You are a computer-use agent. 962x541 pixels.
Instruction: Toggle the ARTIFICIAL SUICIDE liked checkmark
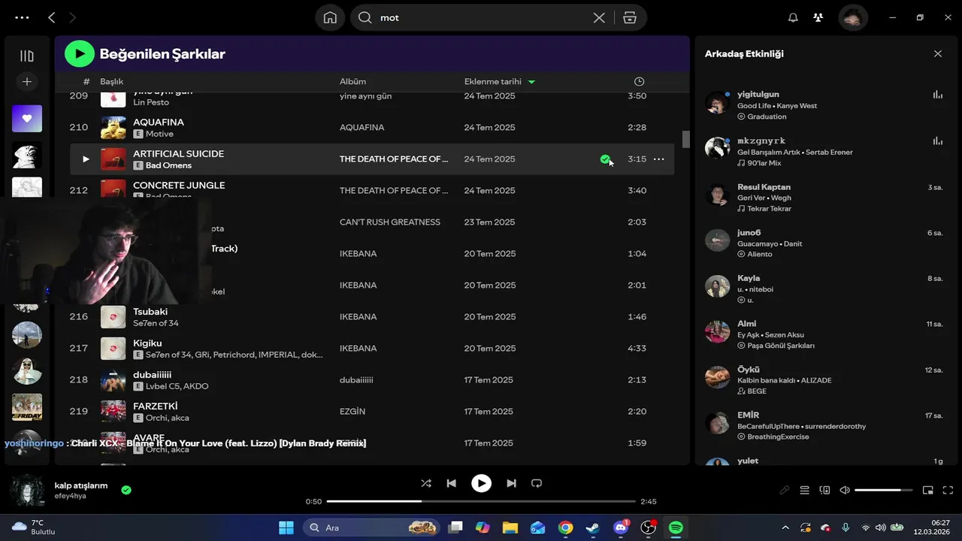click(x=605, y=159)
